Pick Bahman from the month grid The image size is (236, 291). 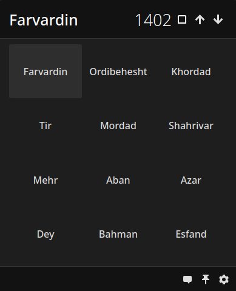pyautogui.click(x=118, y=234)
